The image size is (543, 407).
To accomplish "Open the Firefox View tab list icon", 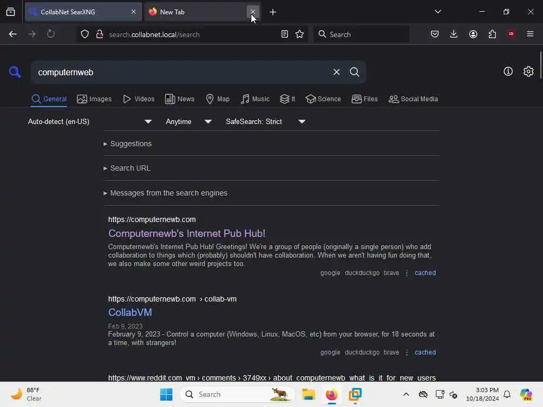I will pyautogui.click(x=11, y=12).
